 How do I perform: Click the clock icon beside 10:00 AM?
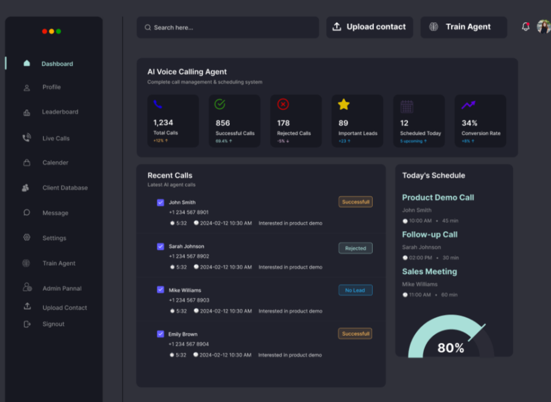click(405, 221)
